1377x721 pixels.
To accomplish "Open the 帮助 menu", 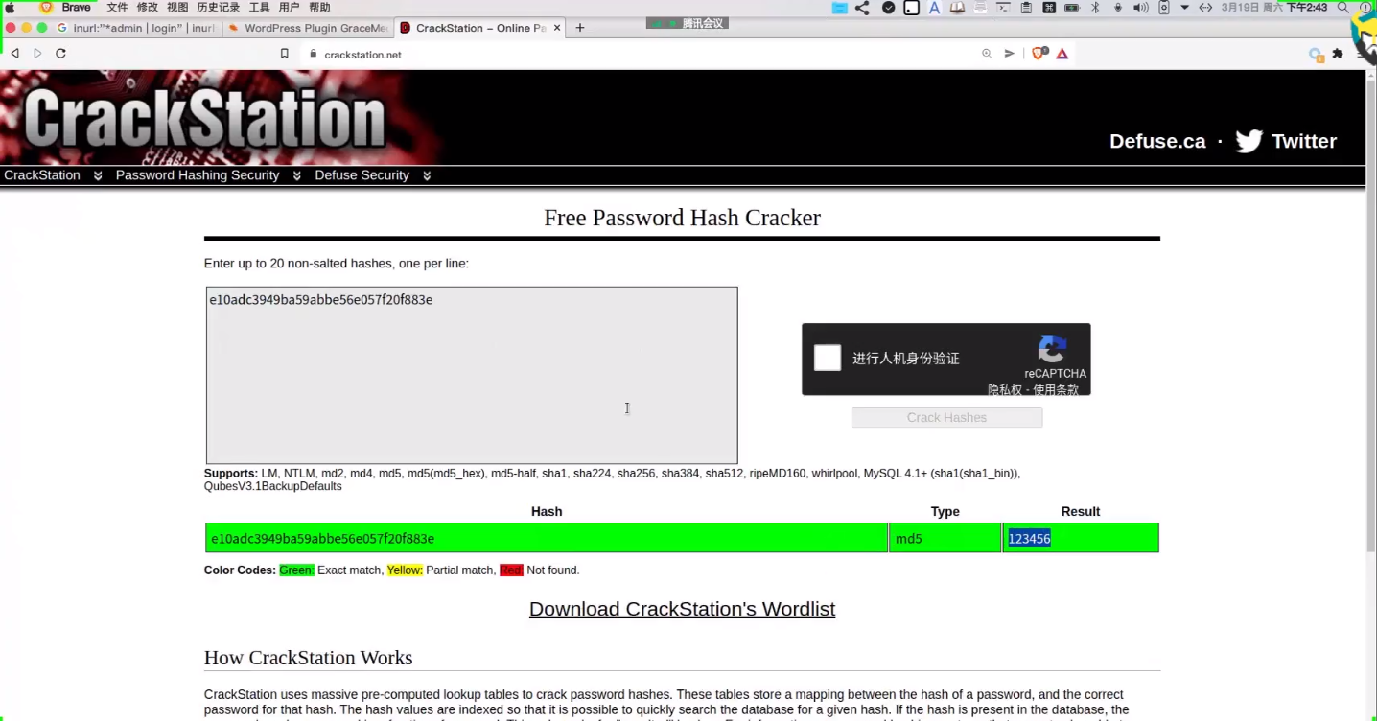I will (x=319, y=8).
